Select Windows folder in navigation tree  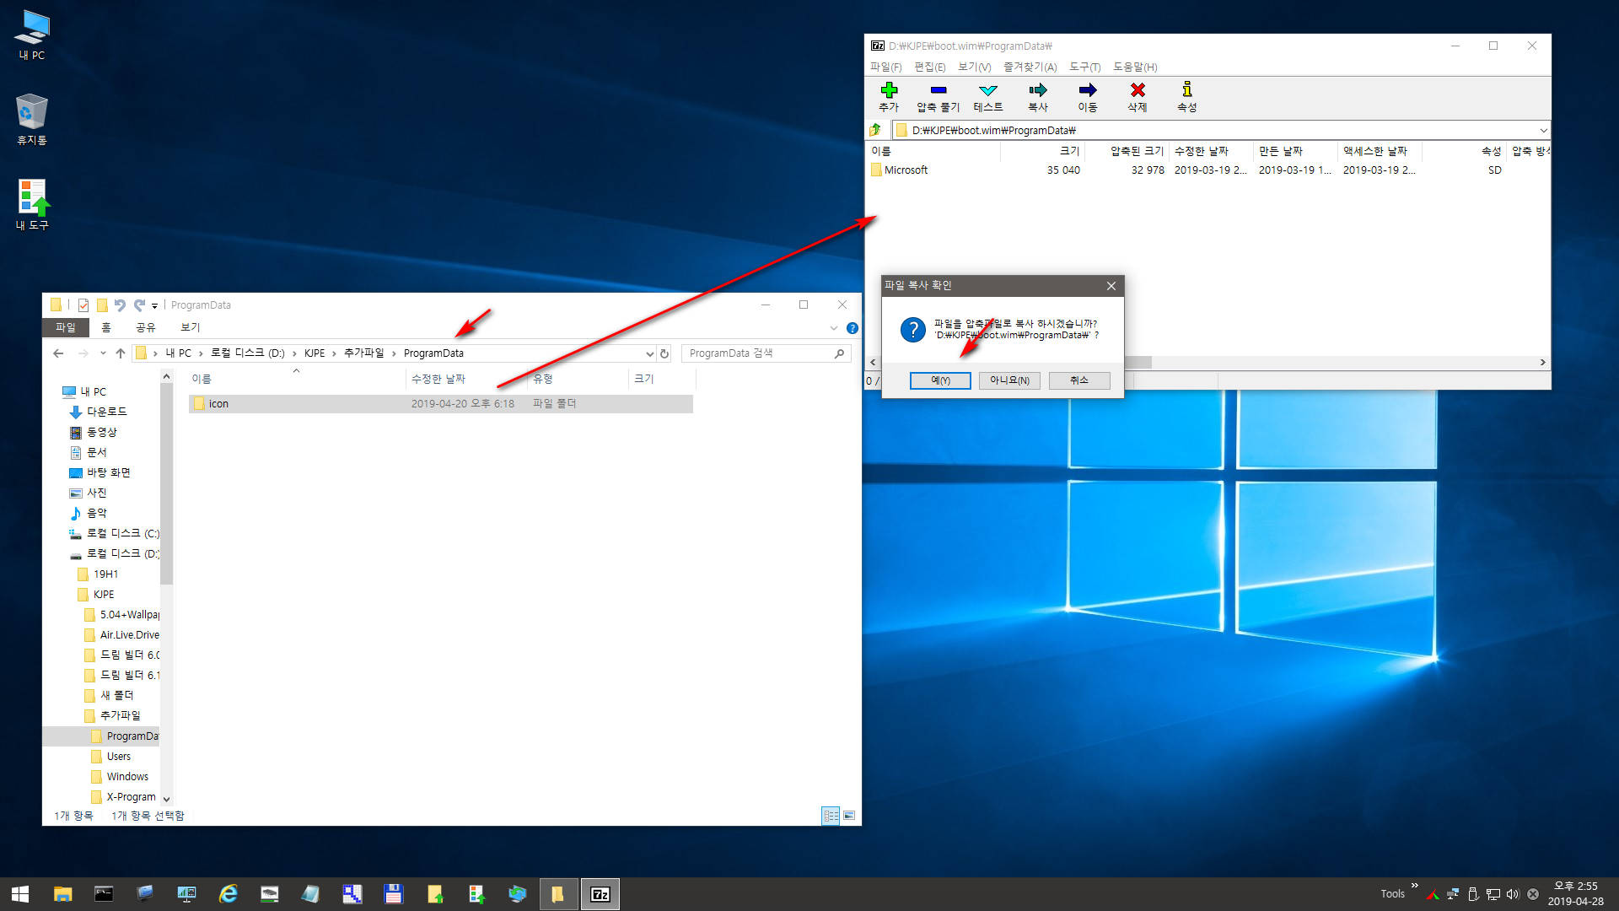127,777
